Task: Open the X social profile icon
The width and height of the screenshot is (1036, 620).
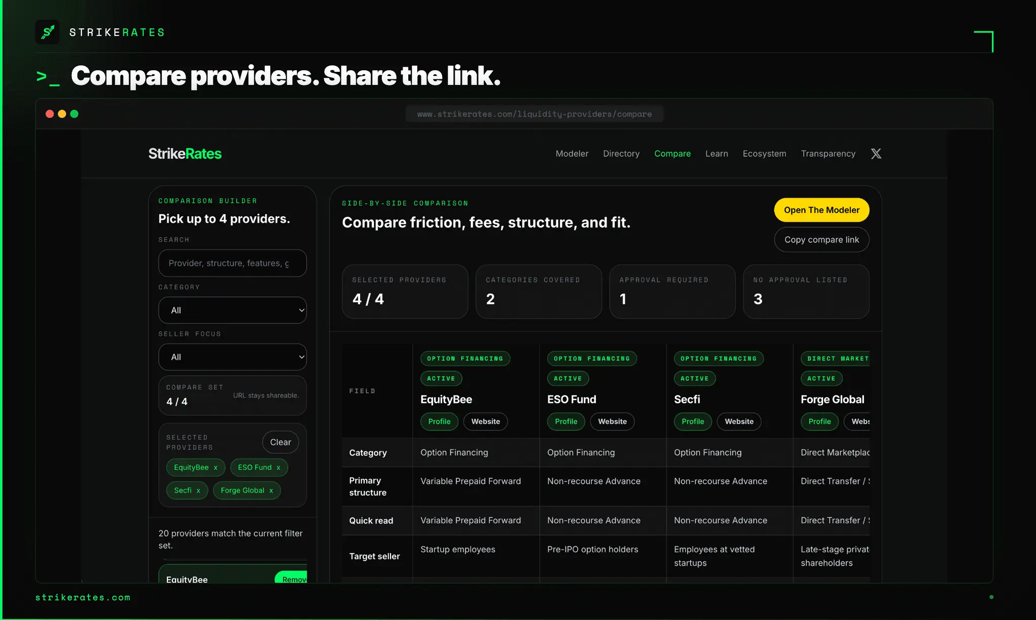Action: (876, 154)
